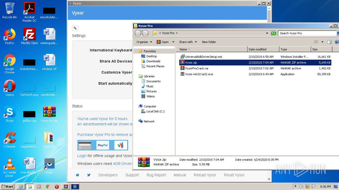This screenshot has width=339, height=190.
Task: Expand the Vysor Pro breadcrumb arrow
Action: (177, 33)
